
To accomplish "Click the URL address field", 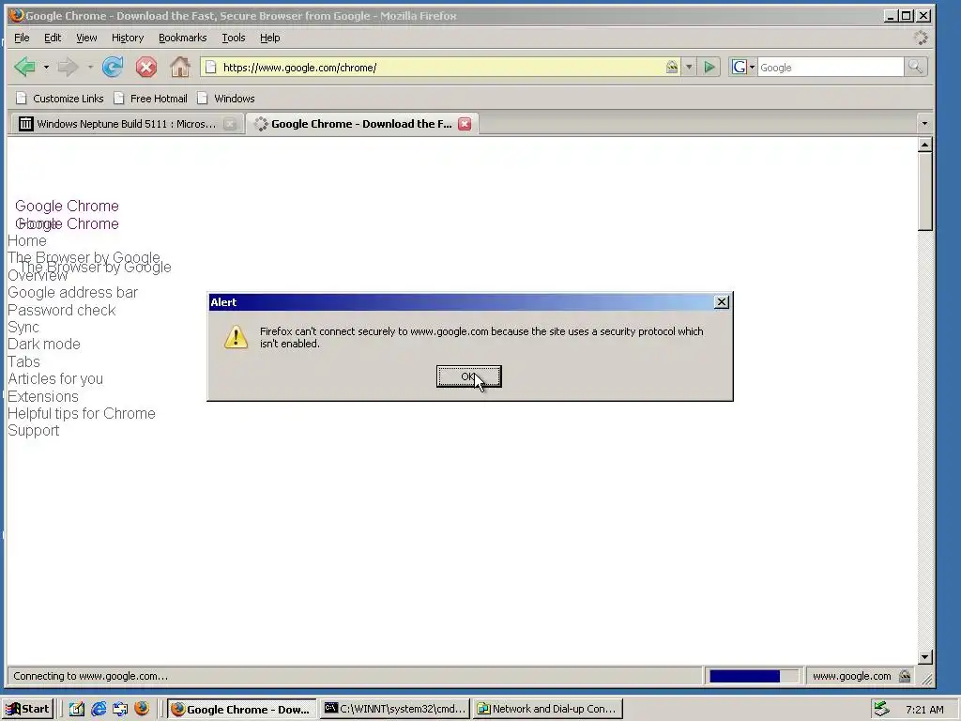I will pos(441,67).
